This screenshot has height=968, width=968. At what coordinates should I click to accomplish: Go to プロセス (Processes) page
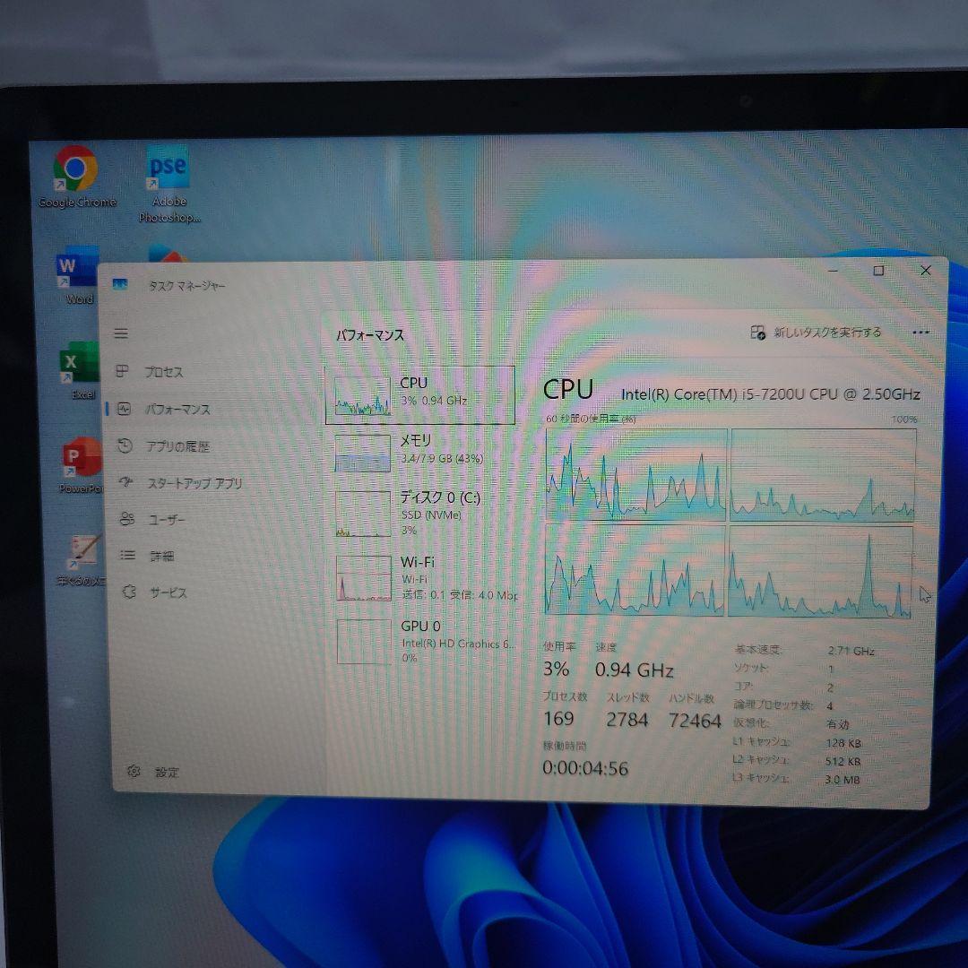pyautogui.click(x=161, y=372)
